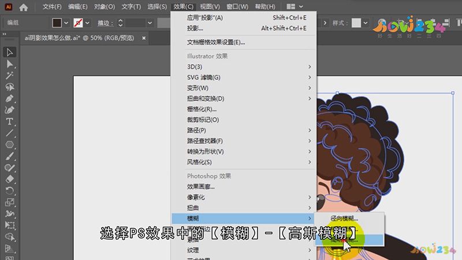Expand the 路径查找器(F) submenu
The image size is (462, 260).
click(244, 141)
